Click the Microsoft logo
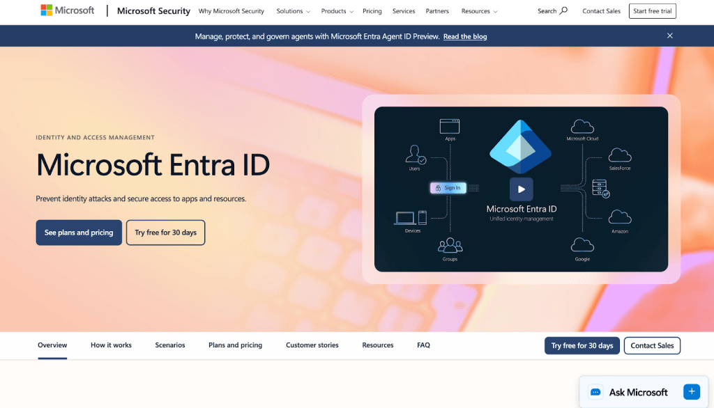This screenshot has height=408, width=714. pos(68,10)
